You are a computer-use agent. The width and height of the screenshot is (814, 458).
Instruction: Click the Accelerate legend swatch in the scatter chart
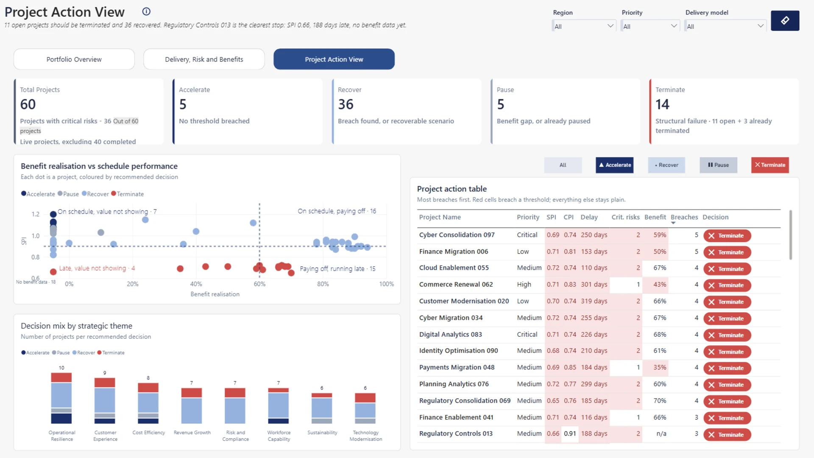[x=24, y=194]
